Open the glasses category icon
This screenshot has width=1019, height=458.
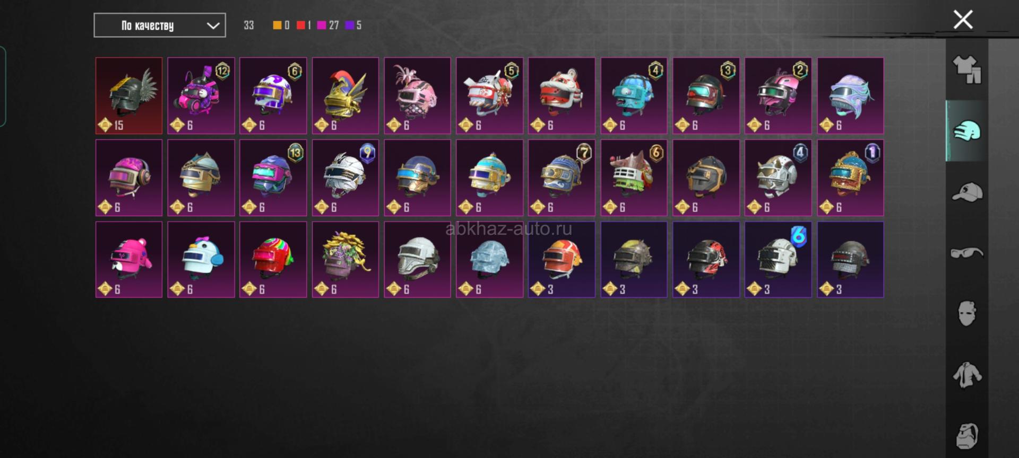click(967, 253)
